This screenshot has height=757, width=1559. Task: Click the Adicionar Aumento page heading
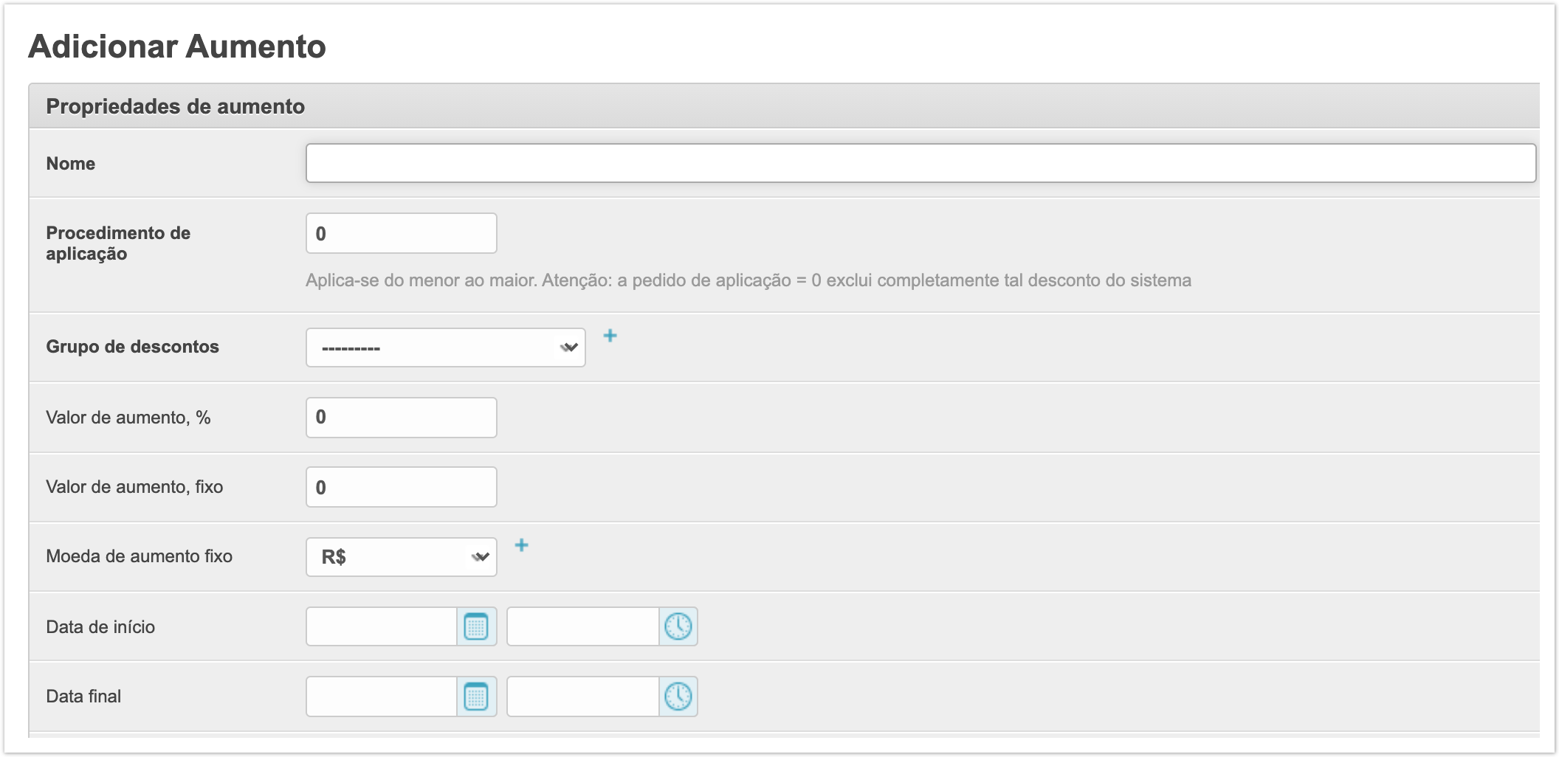(x=177, y=46)
